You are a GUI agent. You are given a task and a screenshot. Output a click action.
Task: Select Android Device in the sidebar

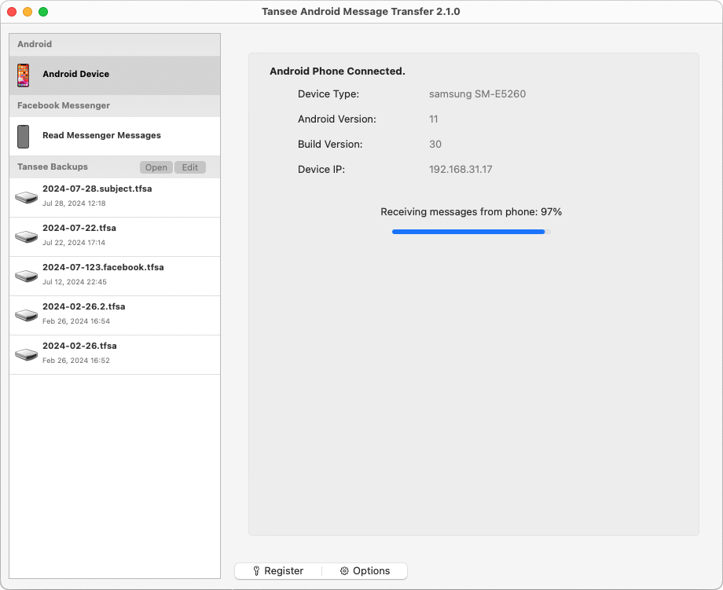(x=115, y=75)
